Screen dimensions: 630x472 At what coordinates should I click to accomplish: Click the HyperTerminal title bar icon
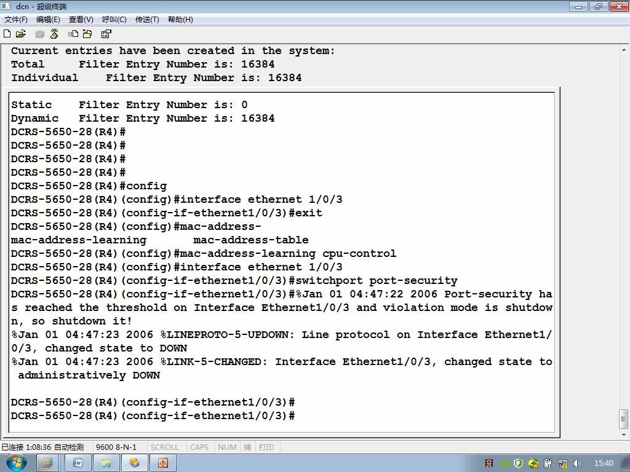coord(6,6)
